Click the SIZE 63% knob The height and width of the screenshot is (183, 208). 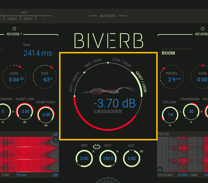(x=45, y=77)
